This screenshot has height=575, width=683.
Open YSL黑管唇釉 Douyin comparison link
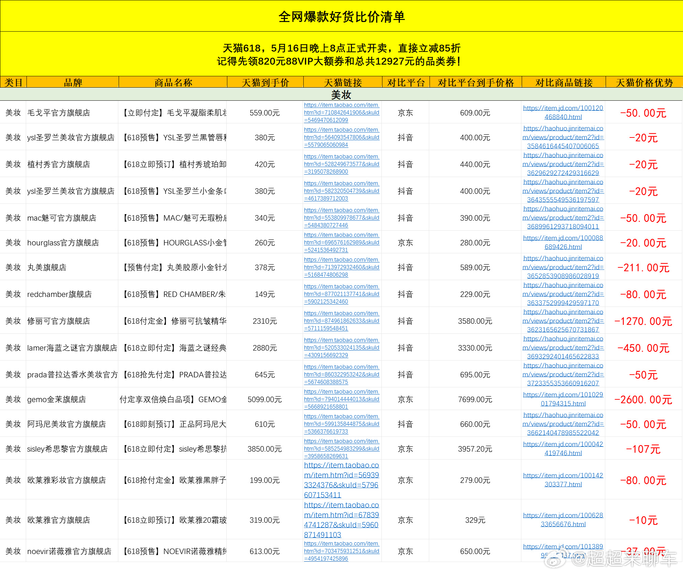point(563,137)
